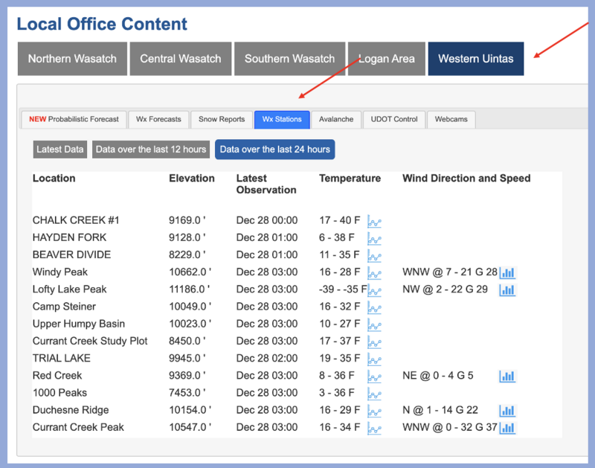Open temperature chart icon for HAYDEN FORK
The width and height of the screenshot is (595, 468).
click(x=374, y=239)
